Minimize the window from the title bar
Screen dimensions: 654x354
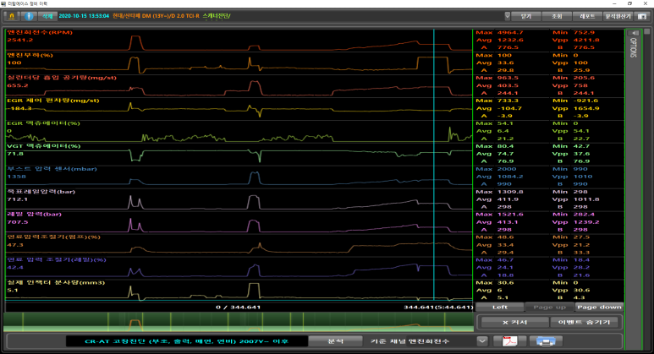pyautogui.click(x=613, y=3)
